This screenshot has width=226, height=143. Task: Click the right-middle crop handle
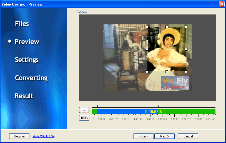(186, 49)
